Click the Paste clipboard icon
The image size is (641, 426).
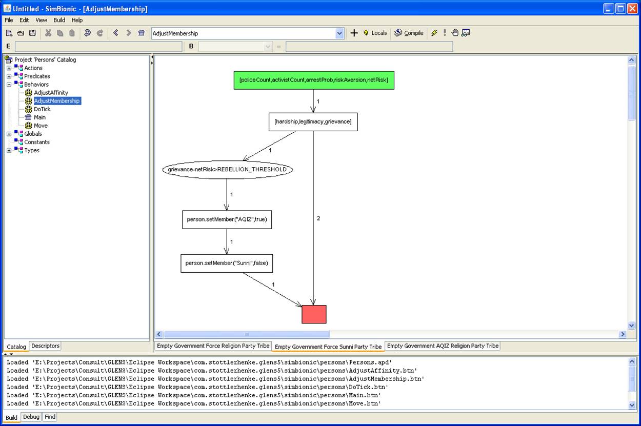tap(72, 33)
